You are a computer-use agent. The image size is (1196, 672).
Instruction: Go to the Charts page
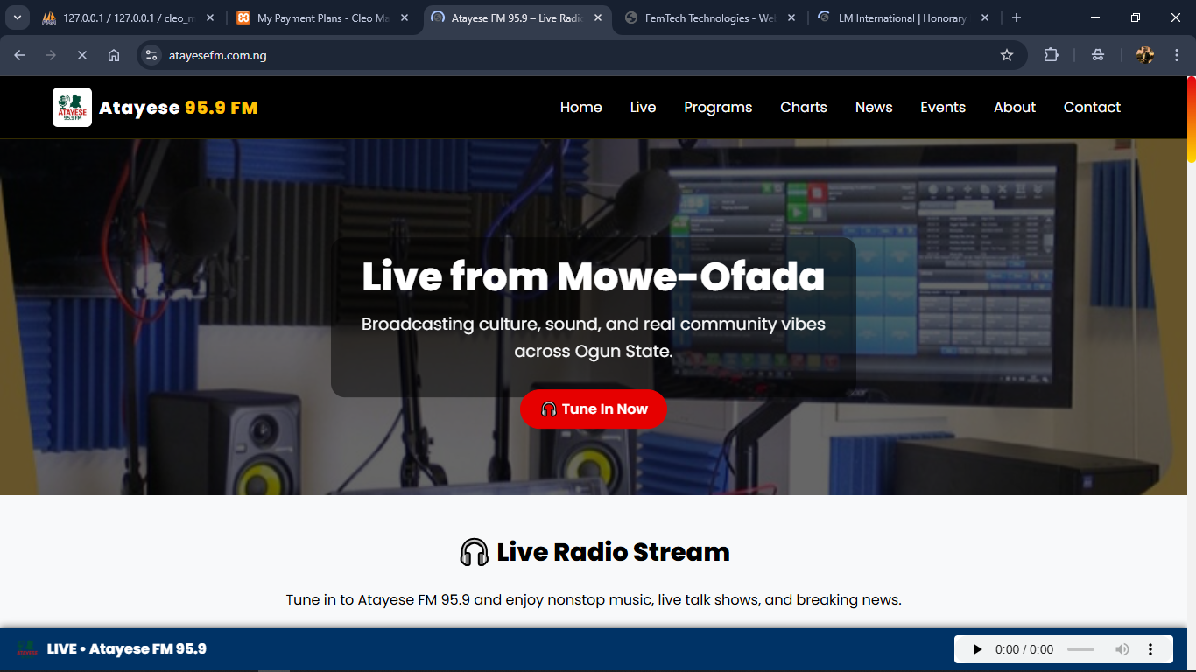pyautogui.click(x=803, y=107)
